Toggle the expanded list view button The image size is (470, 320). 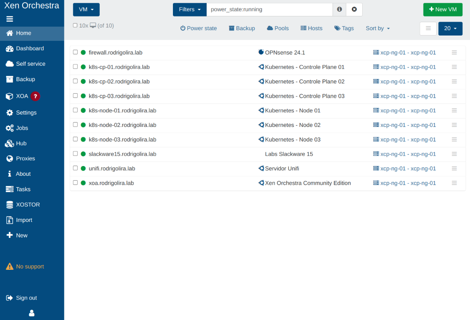(x=428, y=28)
